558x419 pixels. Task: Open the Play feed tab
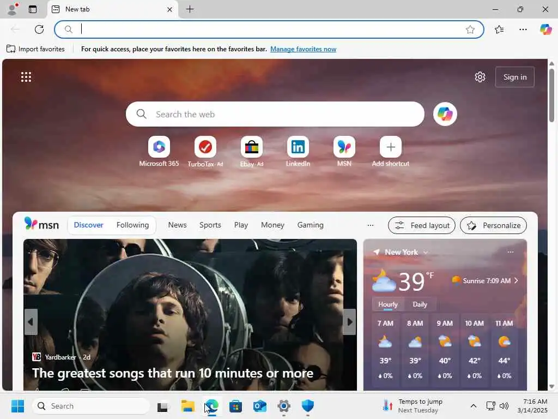[x=241, y=225]
